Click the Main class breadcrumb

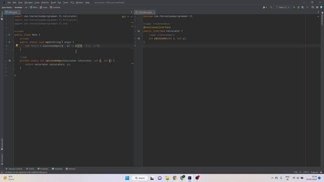34,7
